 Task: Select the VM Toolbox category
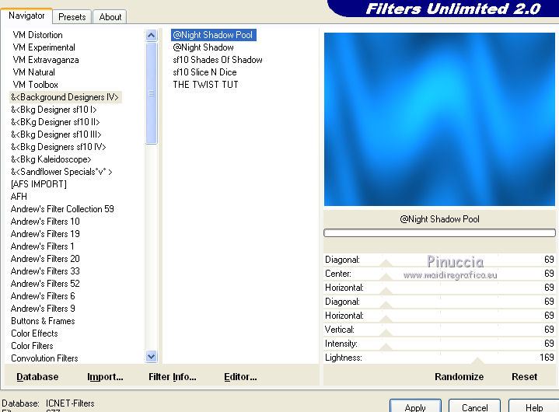tap(35, 85)
